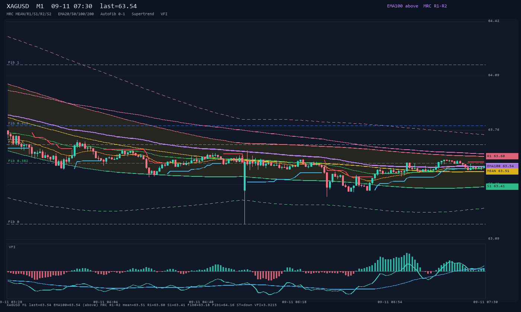Click the 09-11 06:54 time axis label
This screenshot has width=521, height=312.
tap(390, 302)
